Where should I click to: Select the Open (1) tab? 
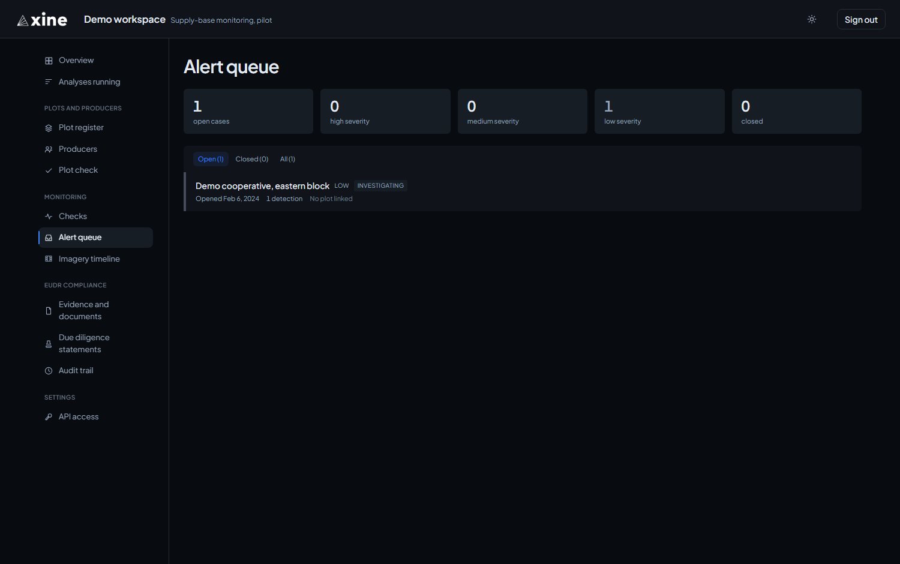[211, 159]
